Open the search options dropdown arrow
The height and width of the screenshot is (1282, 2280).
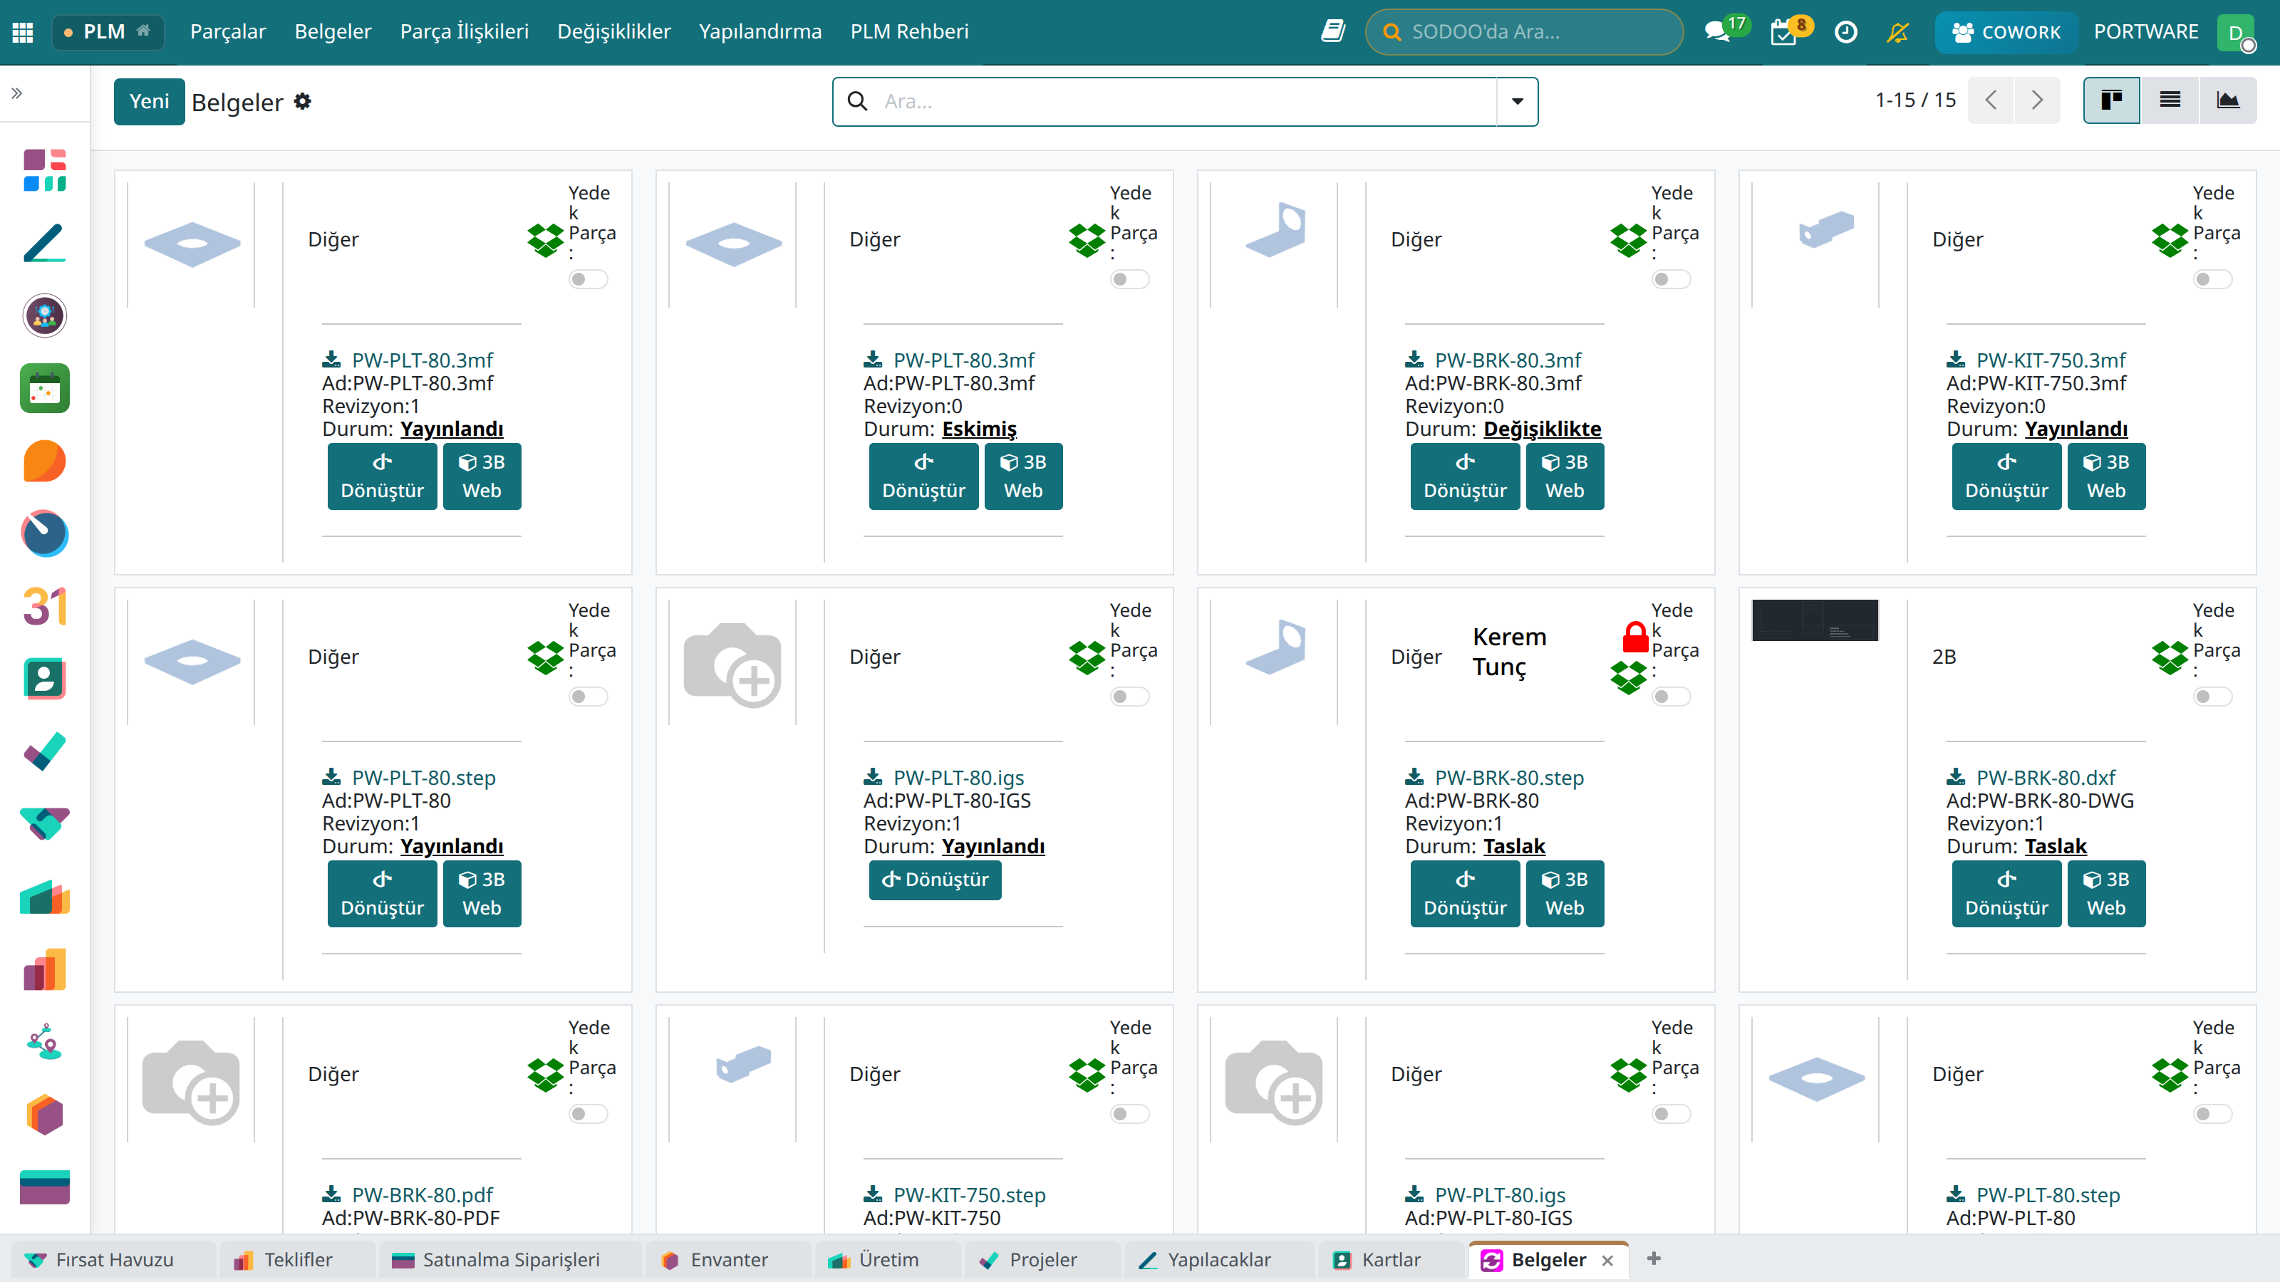[x=1517, y=102]
